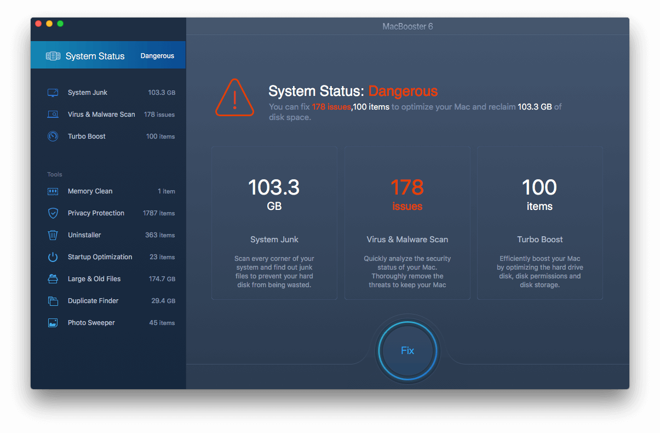Select the Turbo Boost 100 items card
660x433 pixels.
click(x=540, y=223)
